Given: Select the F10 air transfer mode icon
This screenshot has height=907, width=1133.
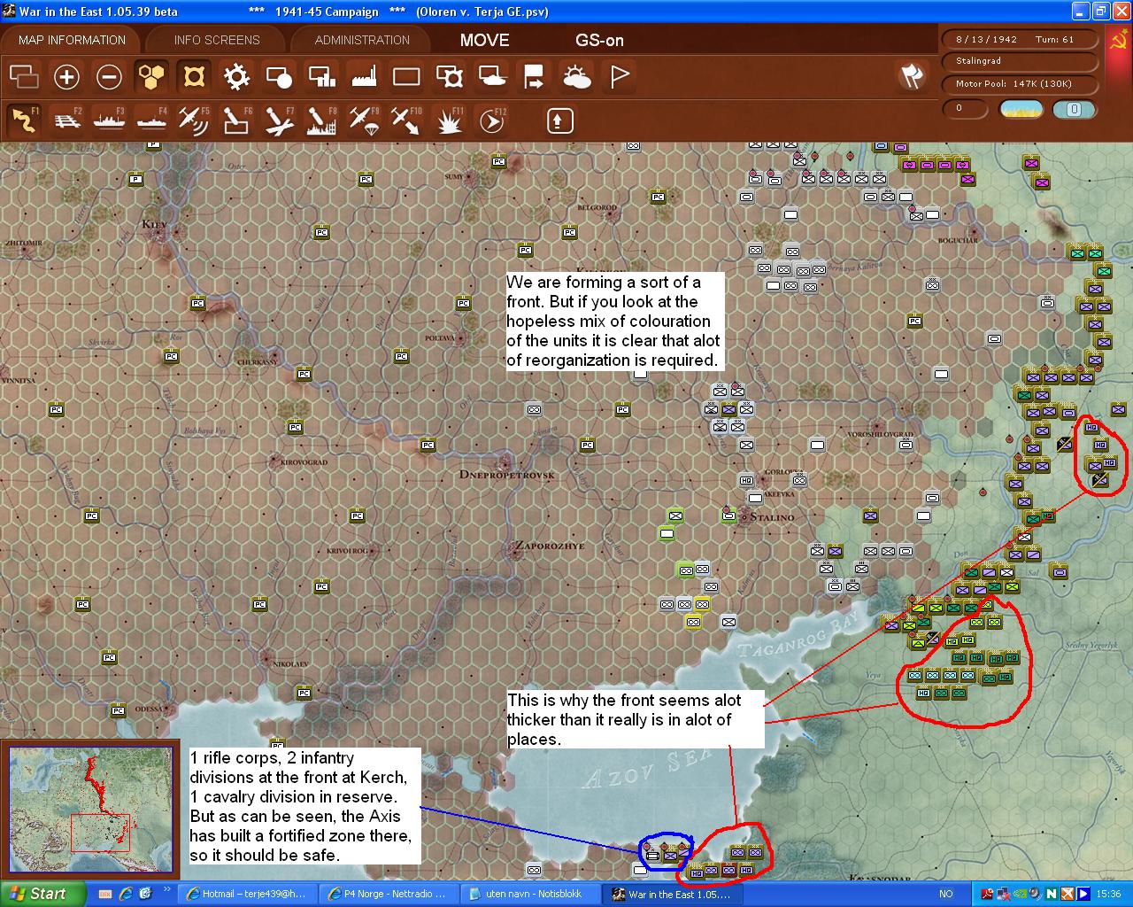Looking at the screenshot, I should tap(406, 120).
